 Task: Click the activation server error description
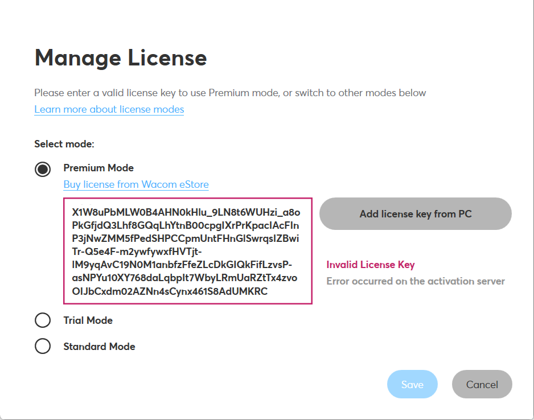tap(416, 281)
